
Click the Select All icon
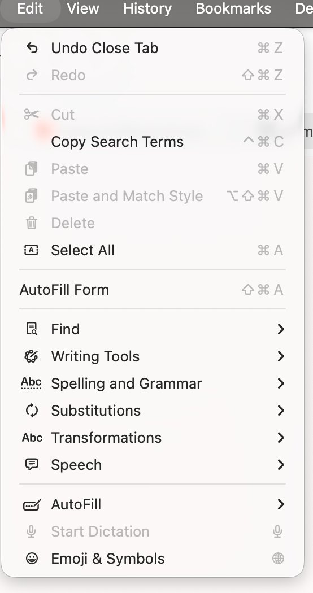tap(32, 250)
